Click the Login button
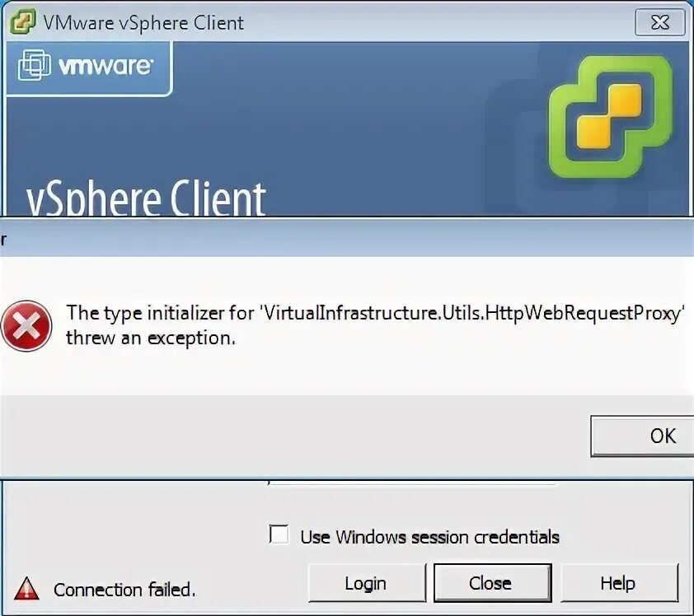This screenshot has width=694, height=616. pyautogui.click(x=367, y=583)
